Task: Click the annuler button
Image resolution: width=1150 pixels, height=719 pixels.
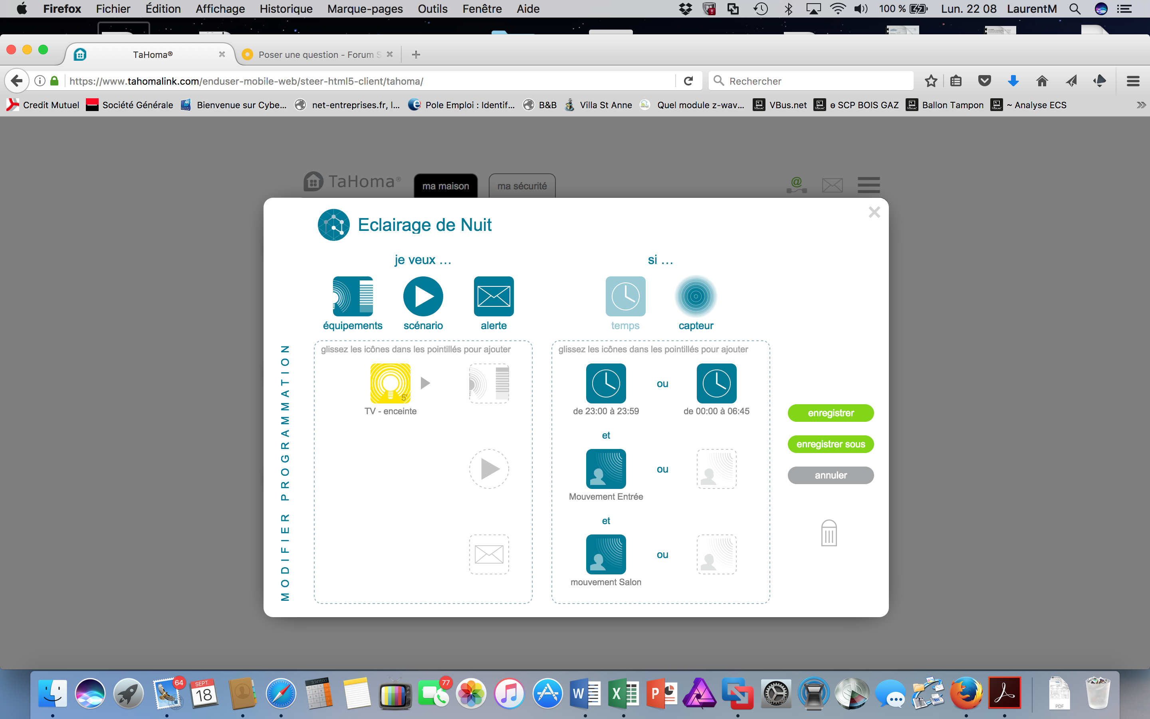Action: (x=830, y=475)
